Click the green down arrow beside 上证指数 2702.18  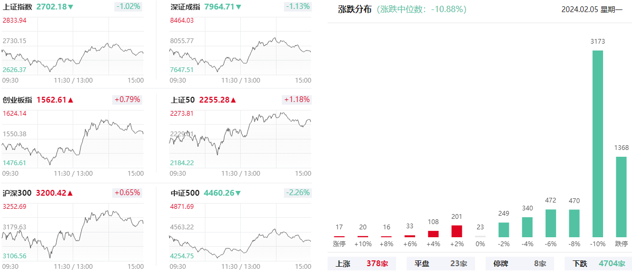[71, 7]
